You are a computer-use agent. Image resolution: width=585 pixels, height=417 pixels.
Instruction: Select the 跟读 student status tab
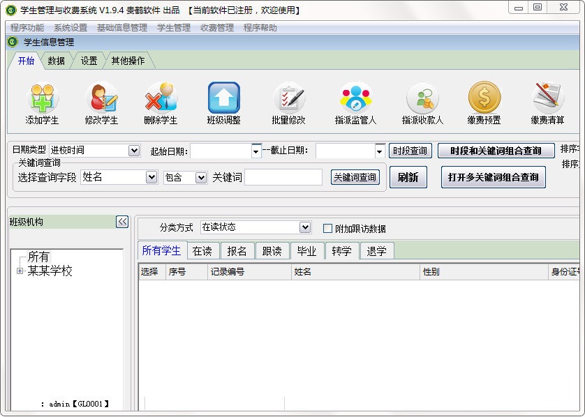[x=272, y=251]
